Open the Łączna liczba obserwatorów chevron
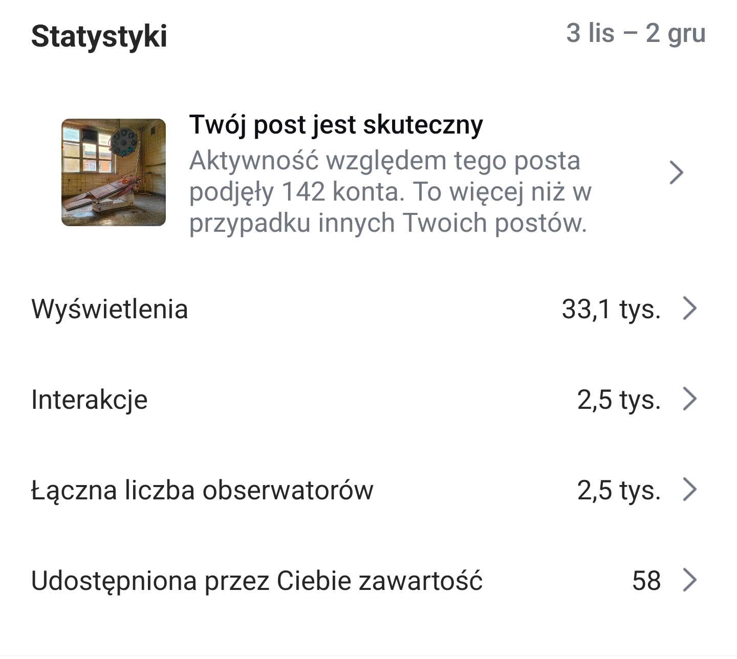 690,490
